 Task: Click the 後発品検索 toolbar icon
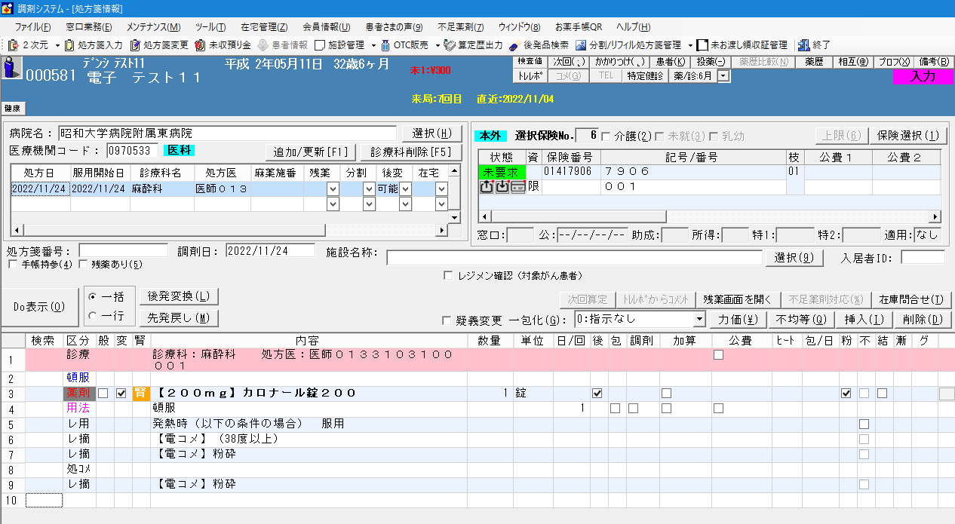(514, 45)
